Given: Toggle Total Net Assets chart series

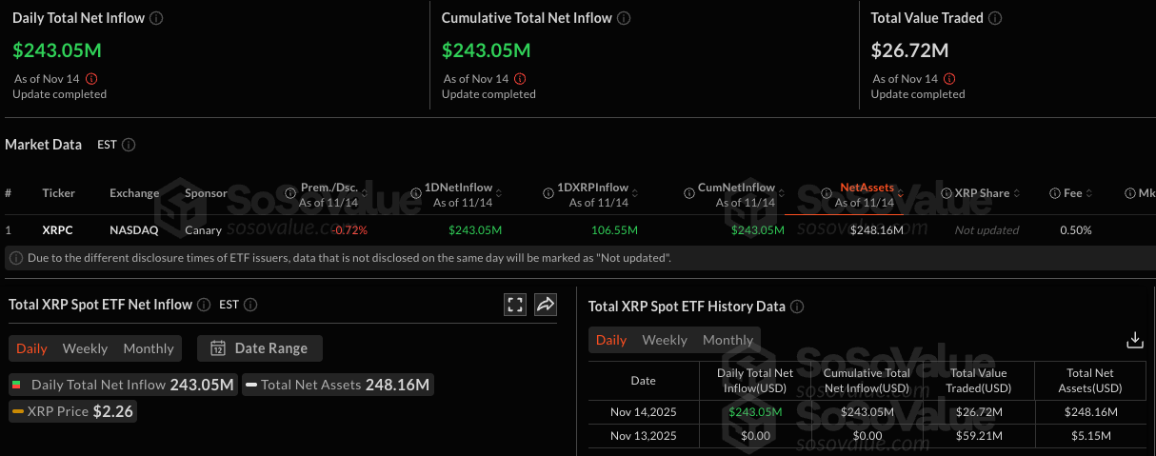Looking at the screenshot, I should coord(337,385).
